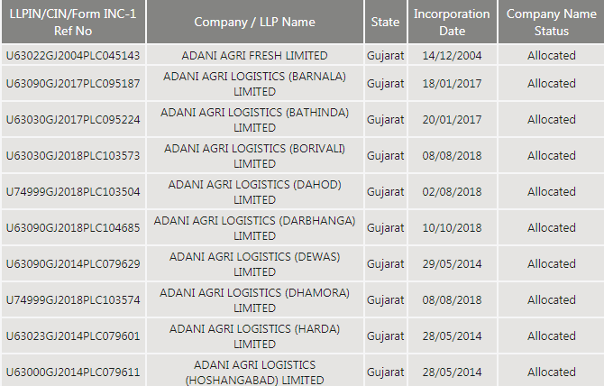604x386 pixels.
Task: Open CIN U63022GJ2004PLC045143
Action: coord(73,55)
